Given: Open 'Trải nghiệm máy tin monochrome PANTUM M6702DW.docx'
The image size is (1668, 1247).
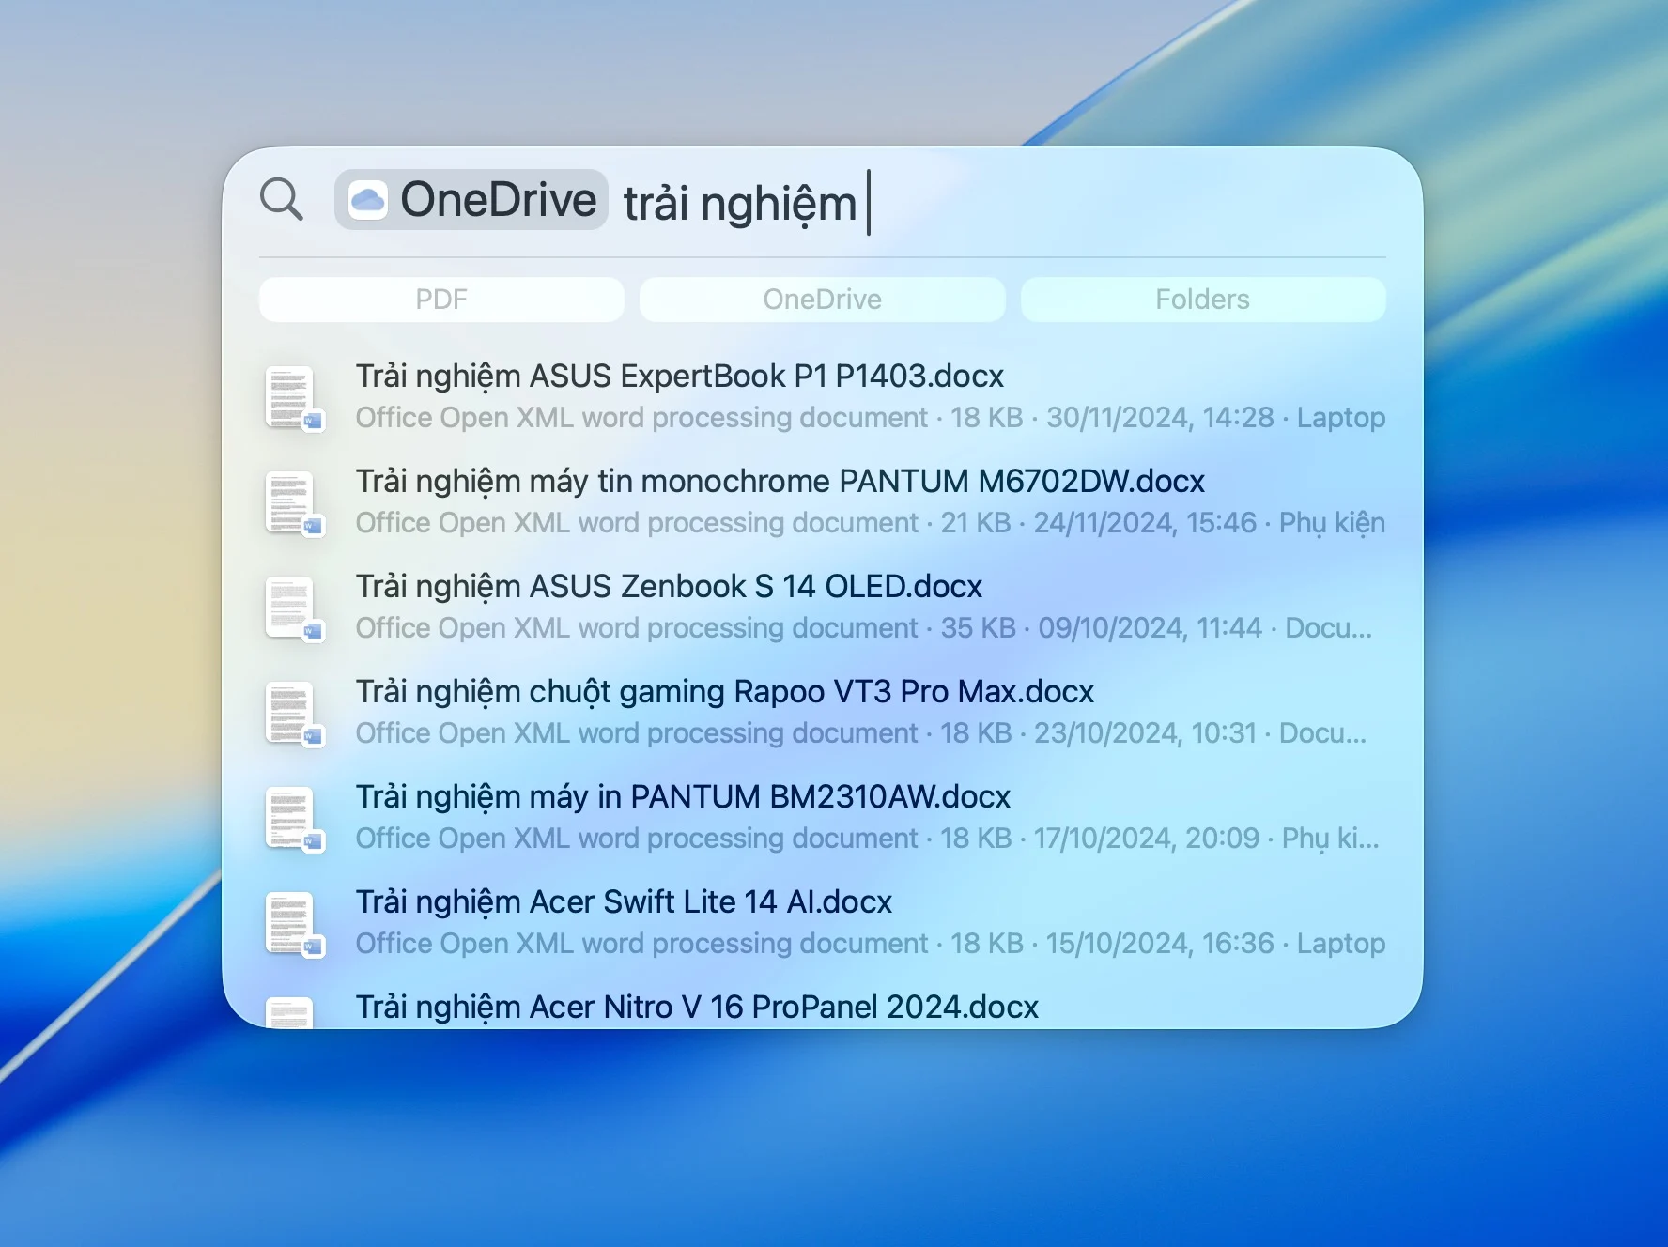Looking at the screenshot, I should coord(780,482).
